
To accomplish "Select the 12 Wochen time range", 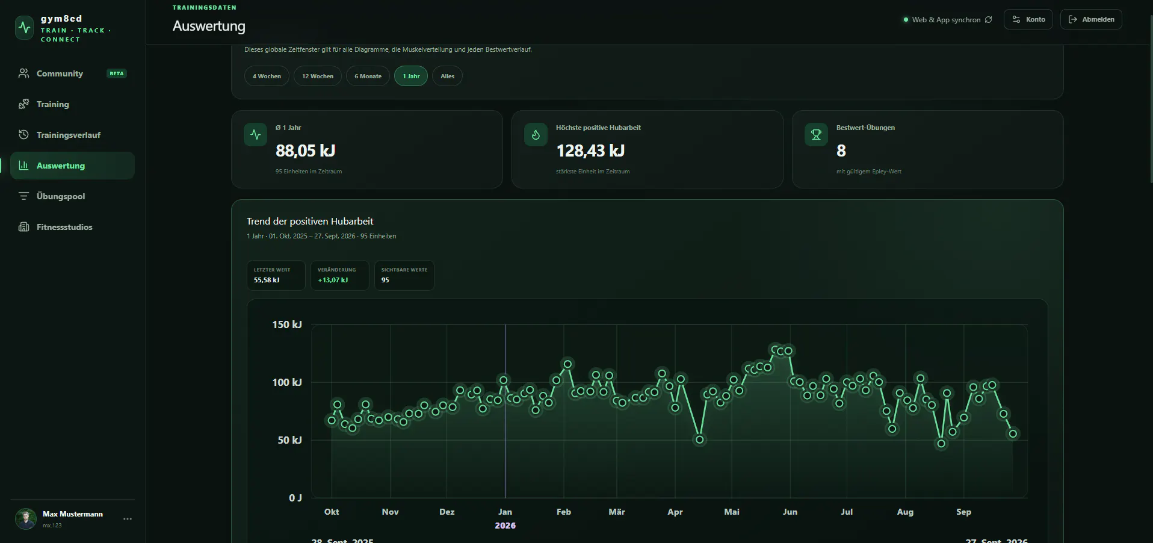I will (x=318, y=76).
